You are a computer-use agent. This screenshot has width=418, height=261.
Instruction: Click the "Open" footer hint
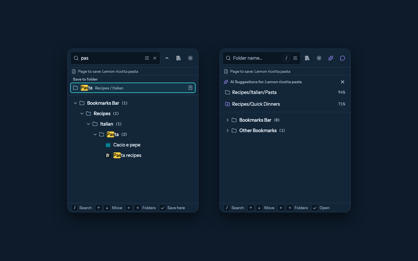coord(321,208)
